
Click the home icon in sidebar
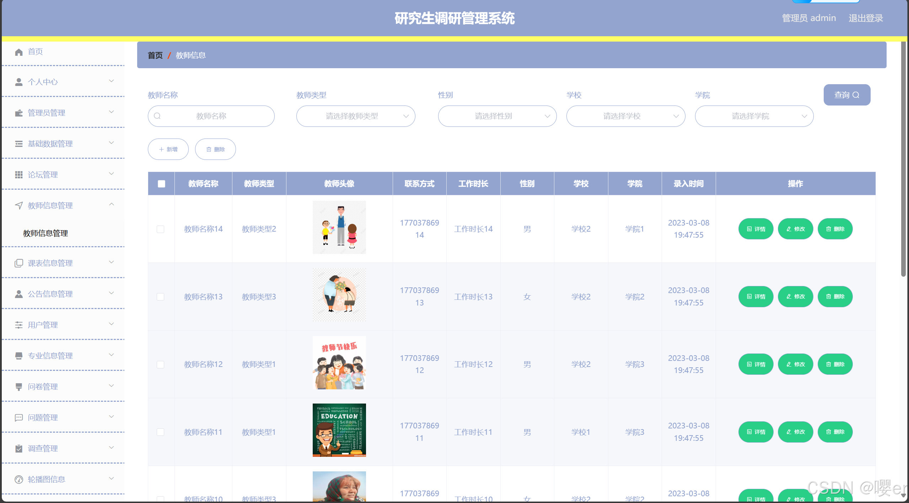pos(19,52)
